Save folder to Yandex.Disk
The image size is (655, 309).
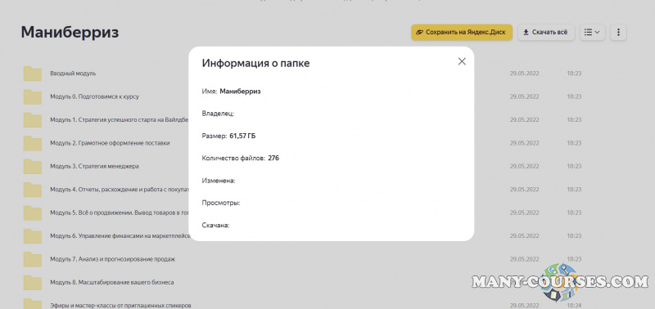coord(462,32)
